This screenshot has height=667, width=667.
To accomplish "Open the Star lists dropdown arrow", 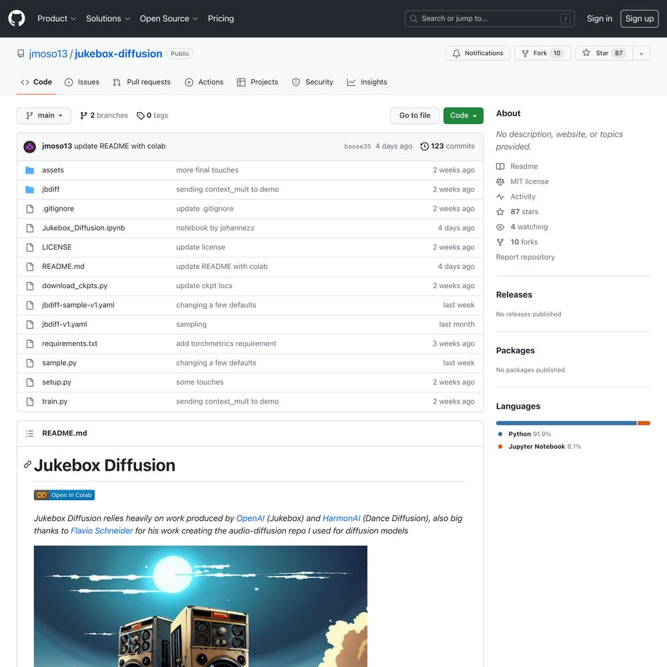I will [641, 53].
